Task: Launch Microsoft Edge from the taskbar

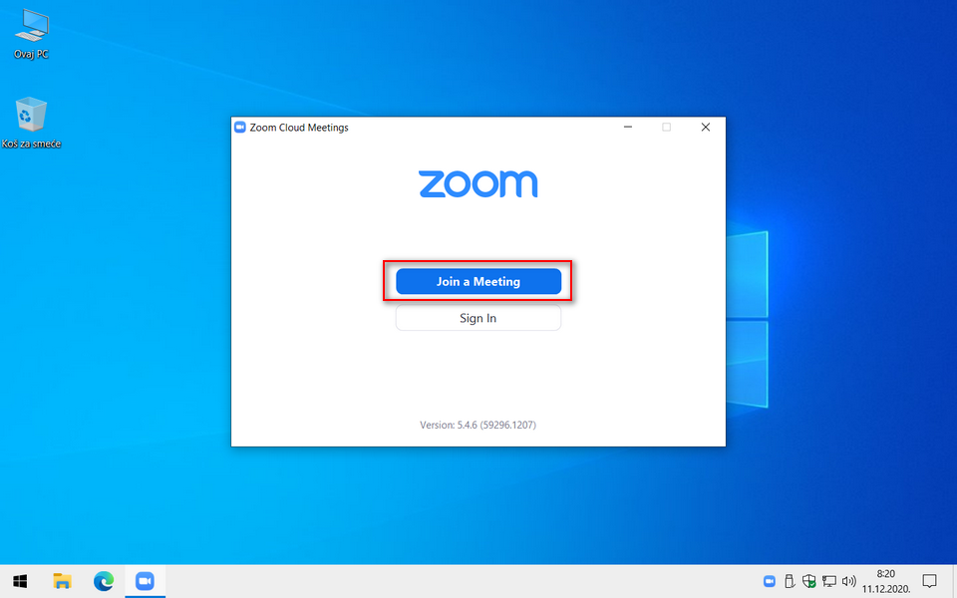Action: click(x=103, y=581)
